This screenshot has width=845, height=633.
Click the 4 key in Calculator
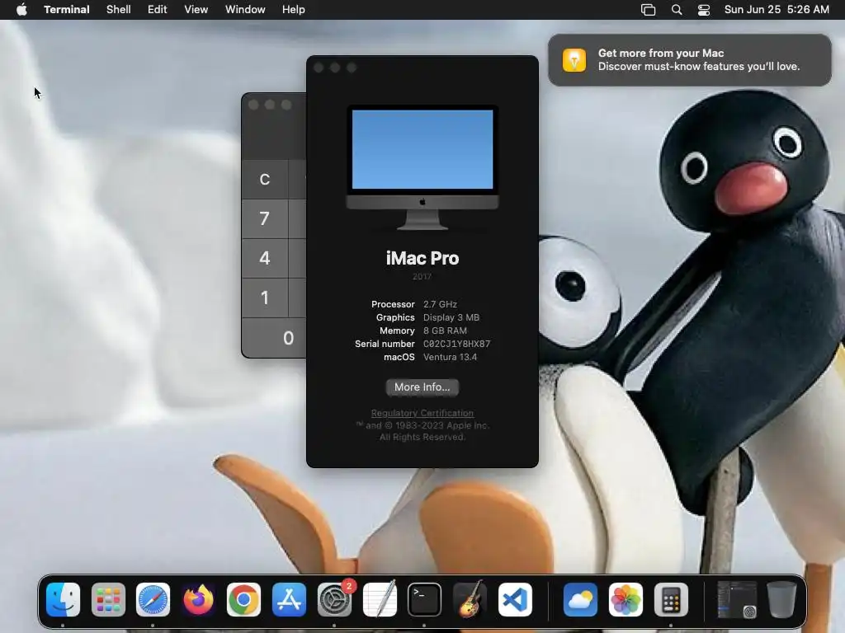point(265,258)
